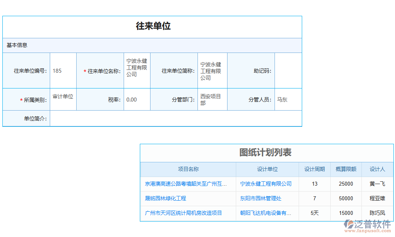Click design cycle cell 13
The width and height of the screenshot is (395, 237).
(314, 184)
